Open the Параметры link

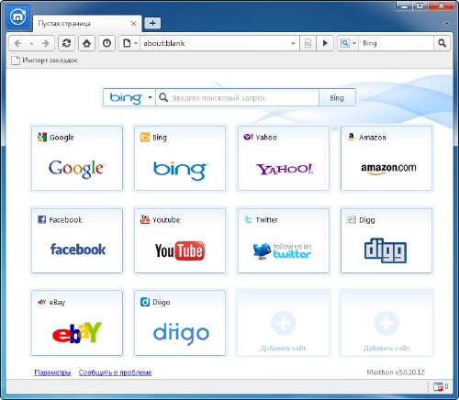coord(52,372)
